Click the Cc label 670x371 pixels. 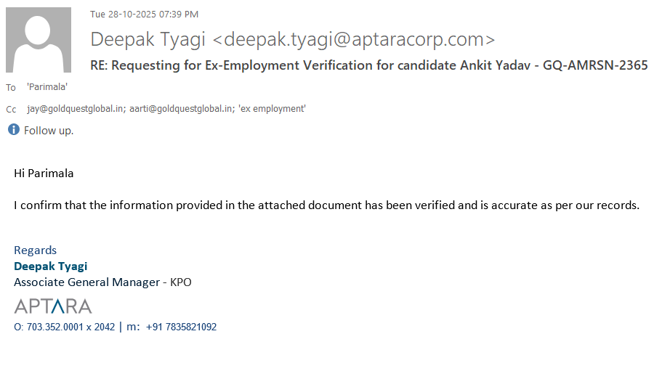[11, 110]
